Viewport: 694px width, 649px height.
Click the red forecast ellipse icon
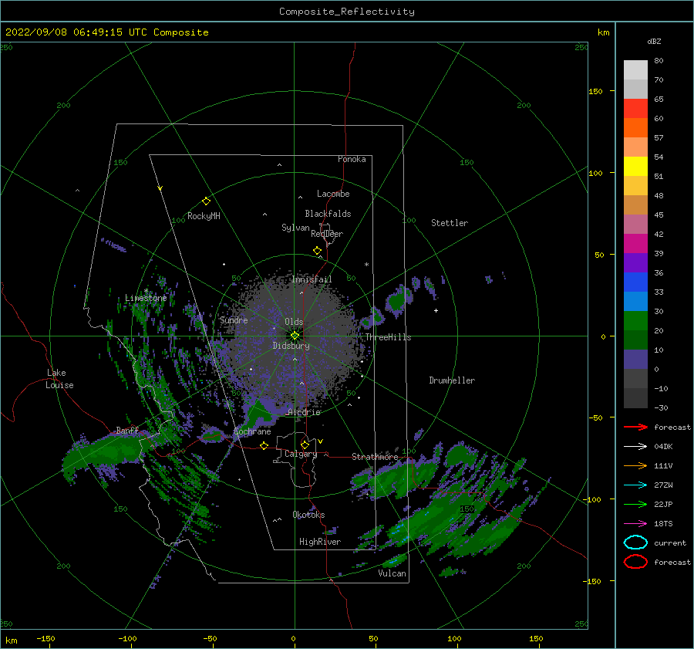pyautogui.click(x=635, y=562)
